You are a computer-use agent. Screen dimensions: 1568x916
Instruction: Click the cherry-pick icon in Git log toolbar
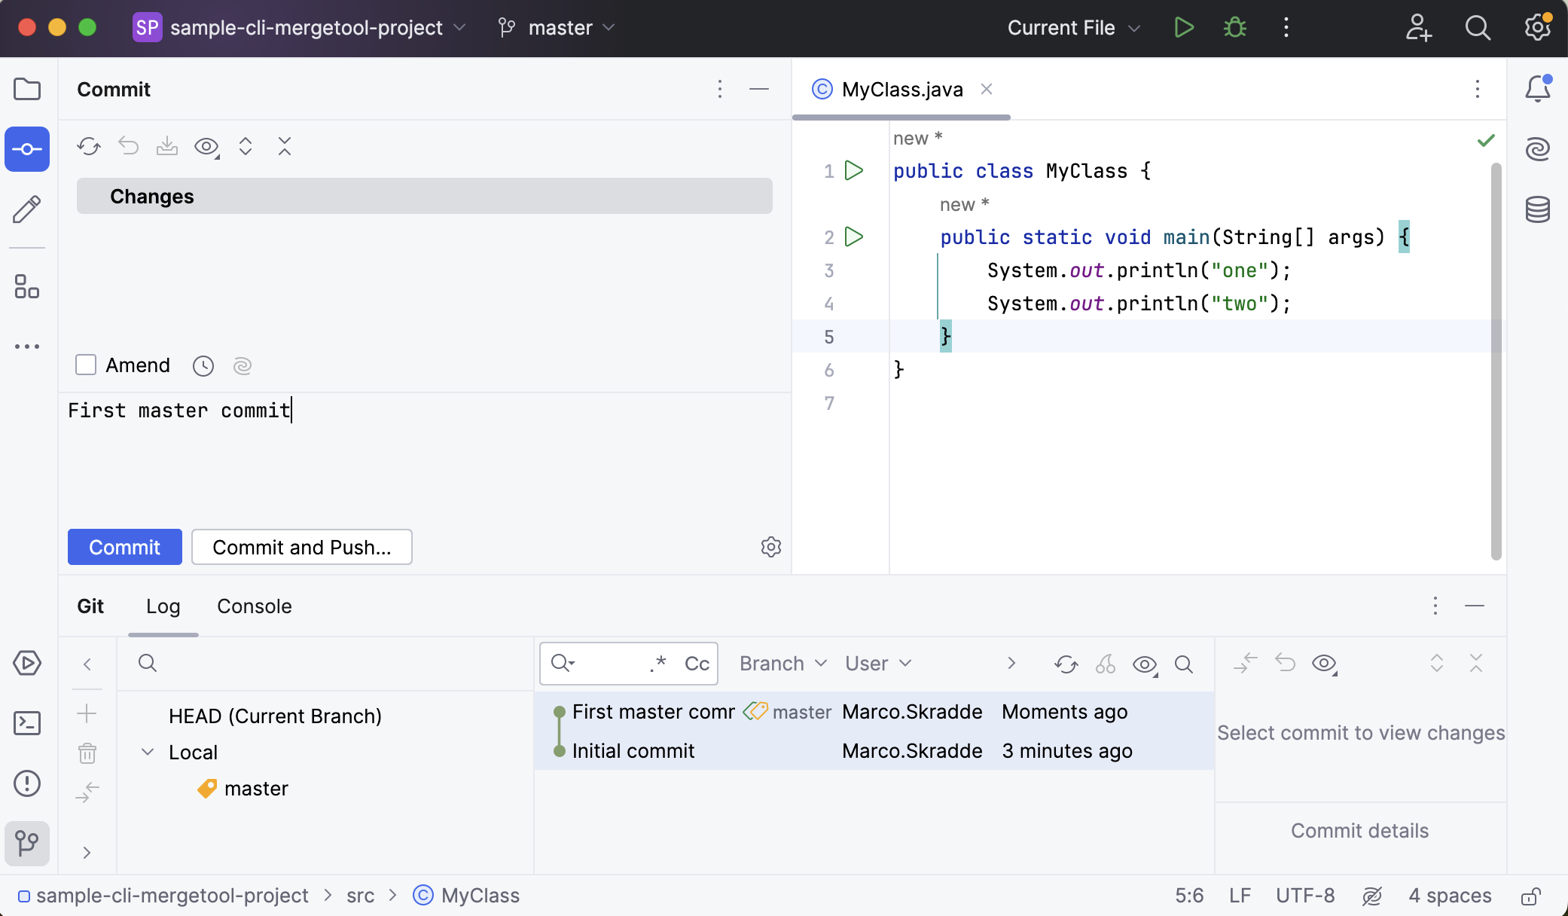tap(1105, 663)
